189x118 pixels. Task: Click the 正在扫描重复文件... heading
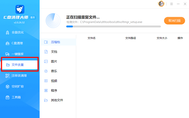(83, 17)
